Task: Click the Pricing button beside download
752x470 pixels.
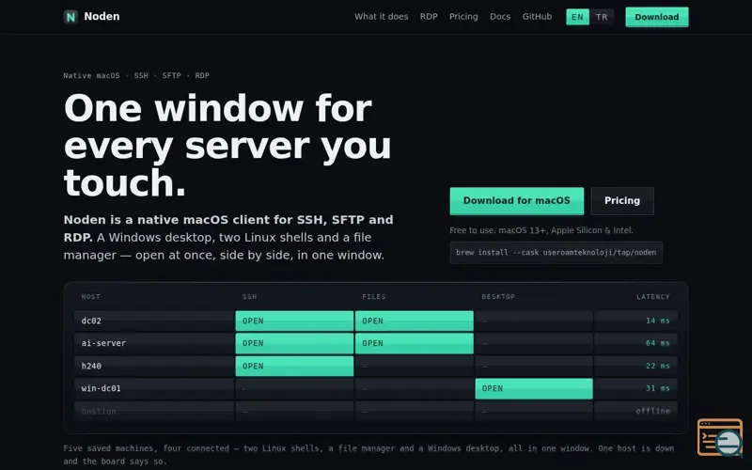Action: (622, 201)
